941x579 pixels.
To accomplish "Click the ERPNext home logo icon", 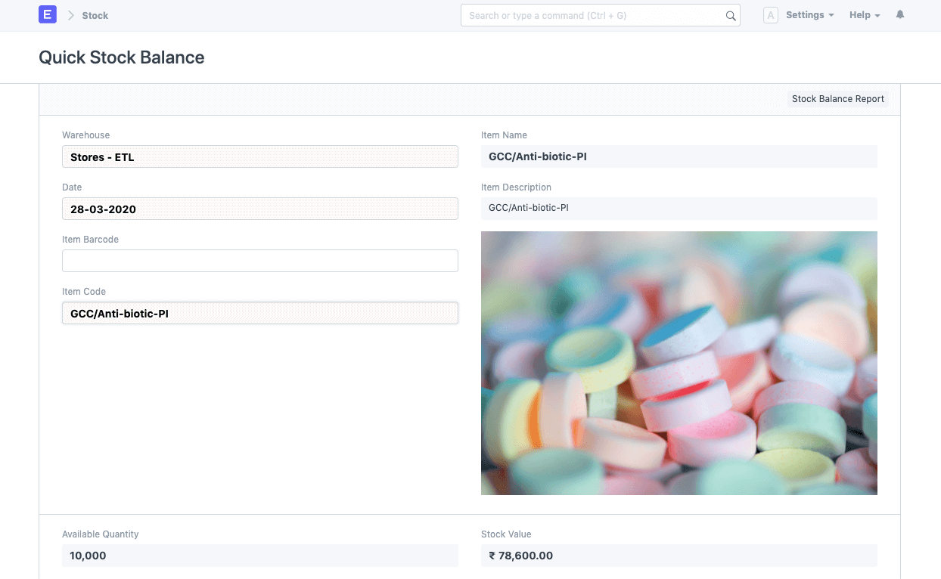I will point(48,15).
